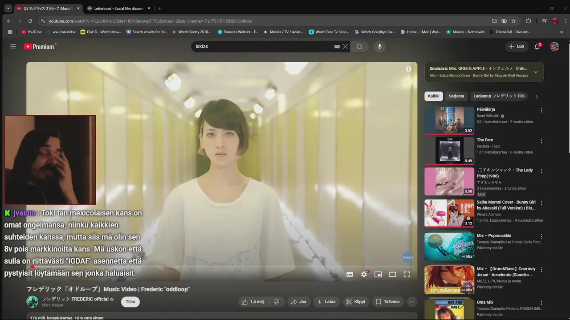Like the video with thumbs up
This screenshot has width=570, height=320.
[253, 302]
